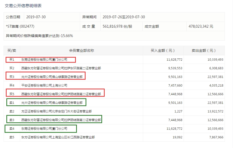This screenshot has width=233, height=148.
Task: Select the 卖1 row label
Action: [12, 103]
